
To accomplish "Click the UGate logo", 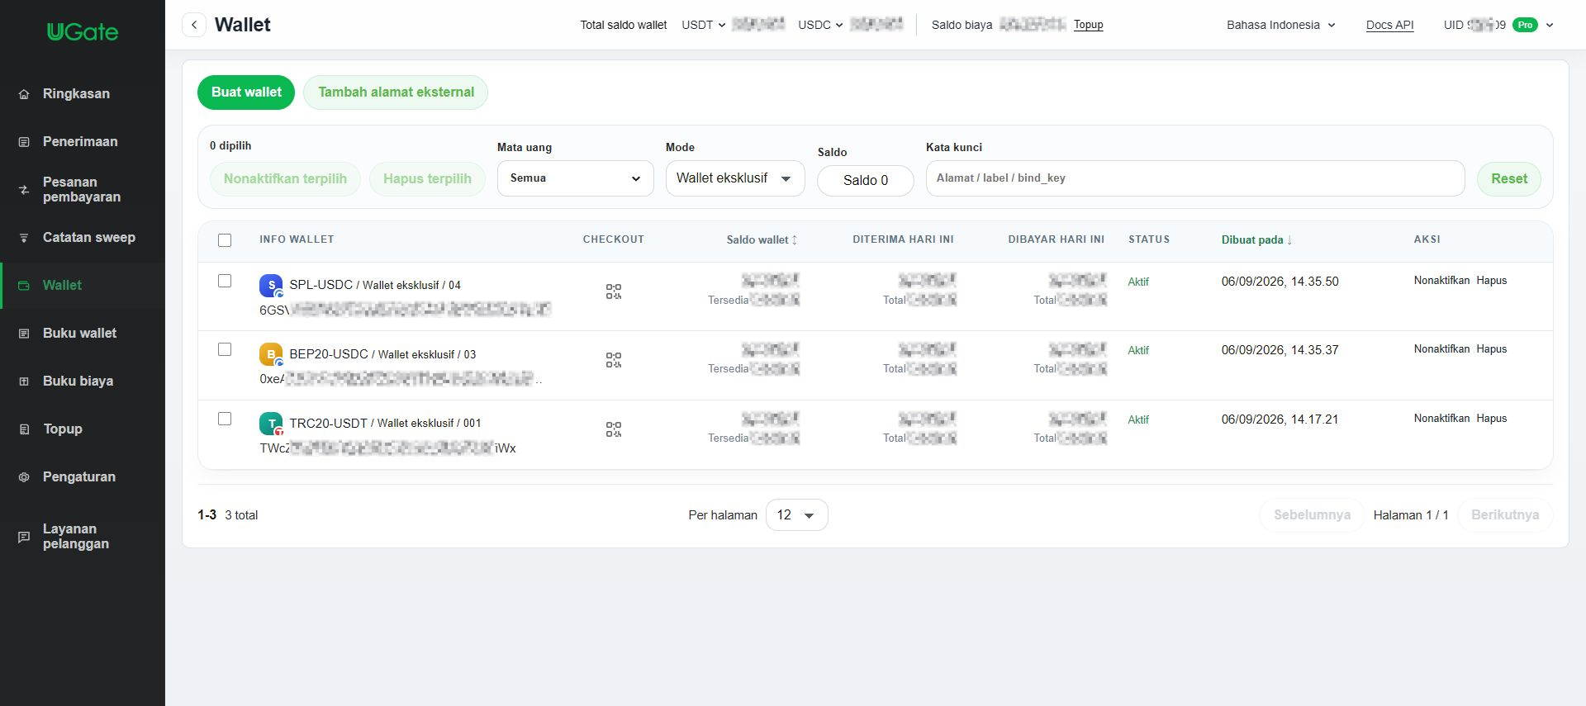I will click(x=83, y=32).
